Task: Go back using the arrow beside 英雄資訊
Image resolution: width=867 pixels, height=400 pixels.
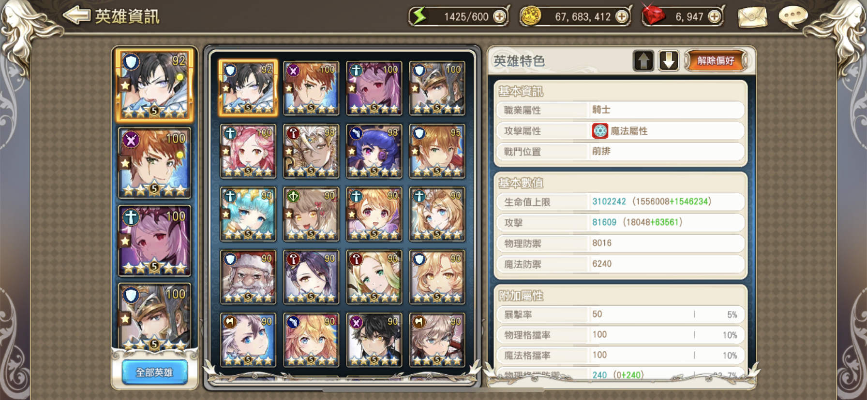Action: tap(76, 15)
